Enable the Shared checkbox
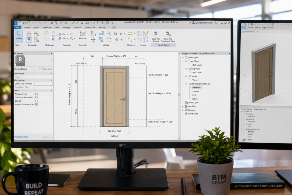Screen dimensions: 292x195 pos(36,101)
